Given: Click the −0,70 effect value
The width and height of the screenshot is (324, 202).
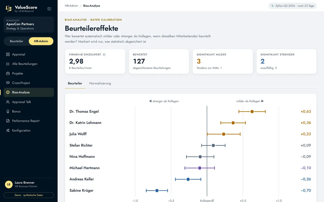Looking at the screenshot, I should (306, 191).
